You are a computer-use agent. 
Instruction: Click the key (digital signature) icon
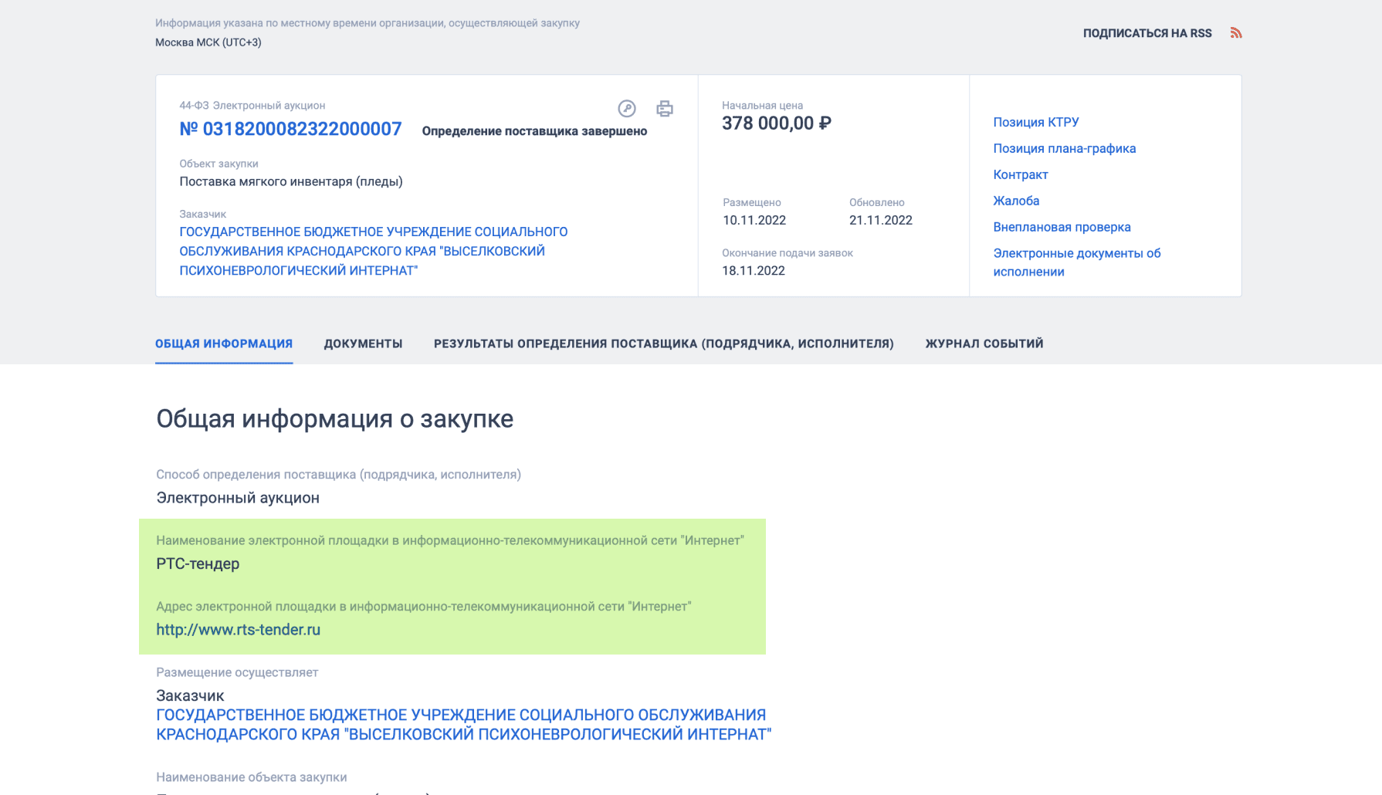coord(626,109)
